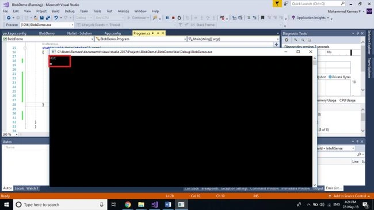The image size is (374, 210).
Task: Click the Application Insights lightbulb icon
Action: tap(293, 18)
